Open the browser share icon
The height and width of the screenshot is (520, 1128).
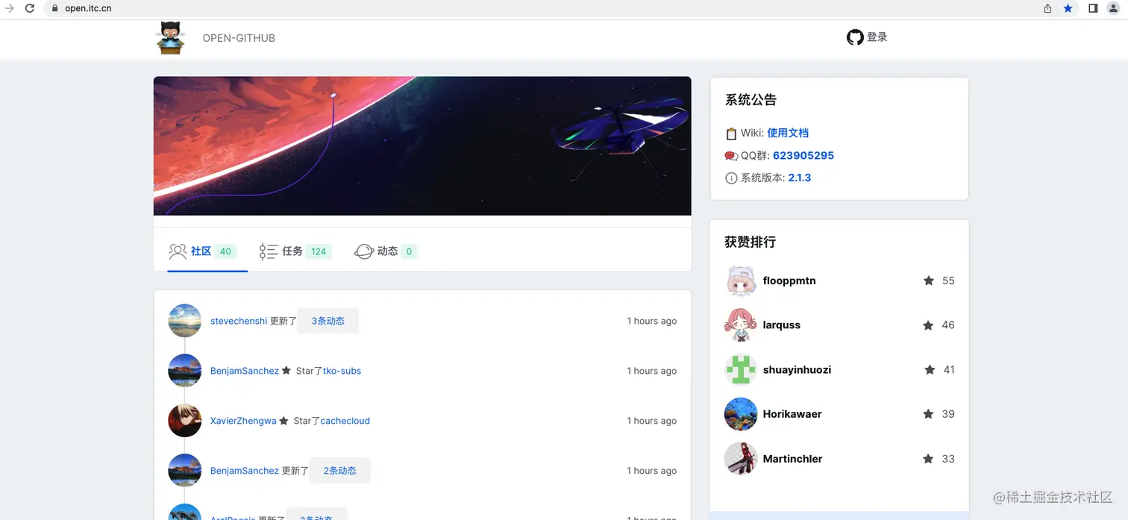coord(1047,8)
